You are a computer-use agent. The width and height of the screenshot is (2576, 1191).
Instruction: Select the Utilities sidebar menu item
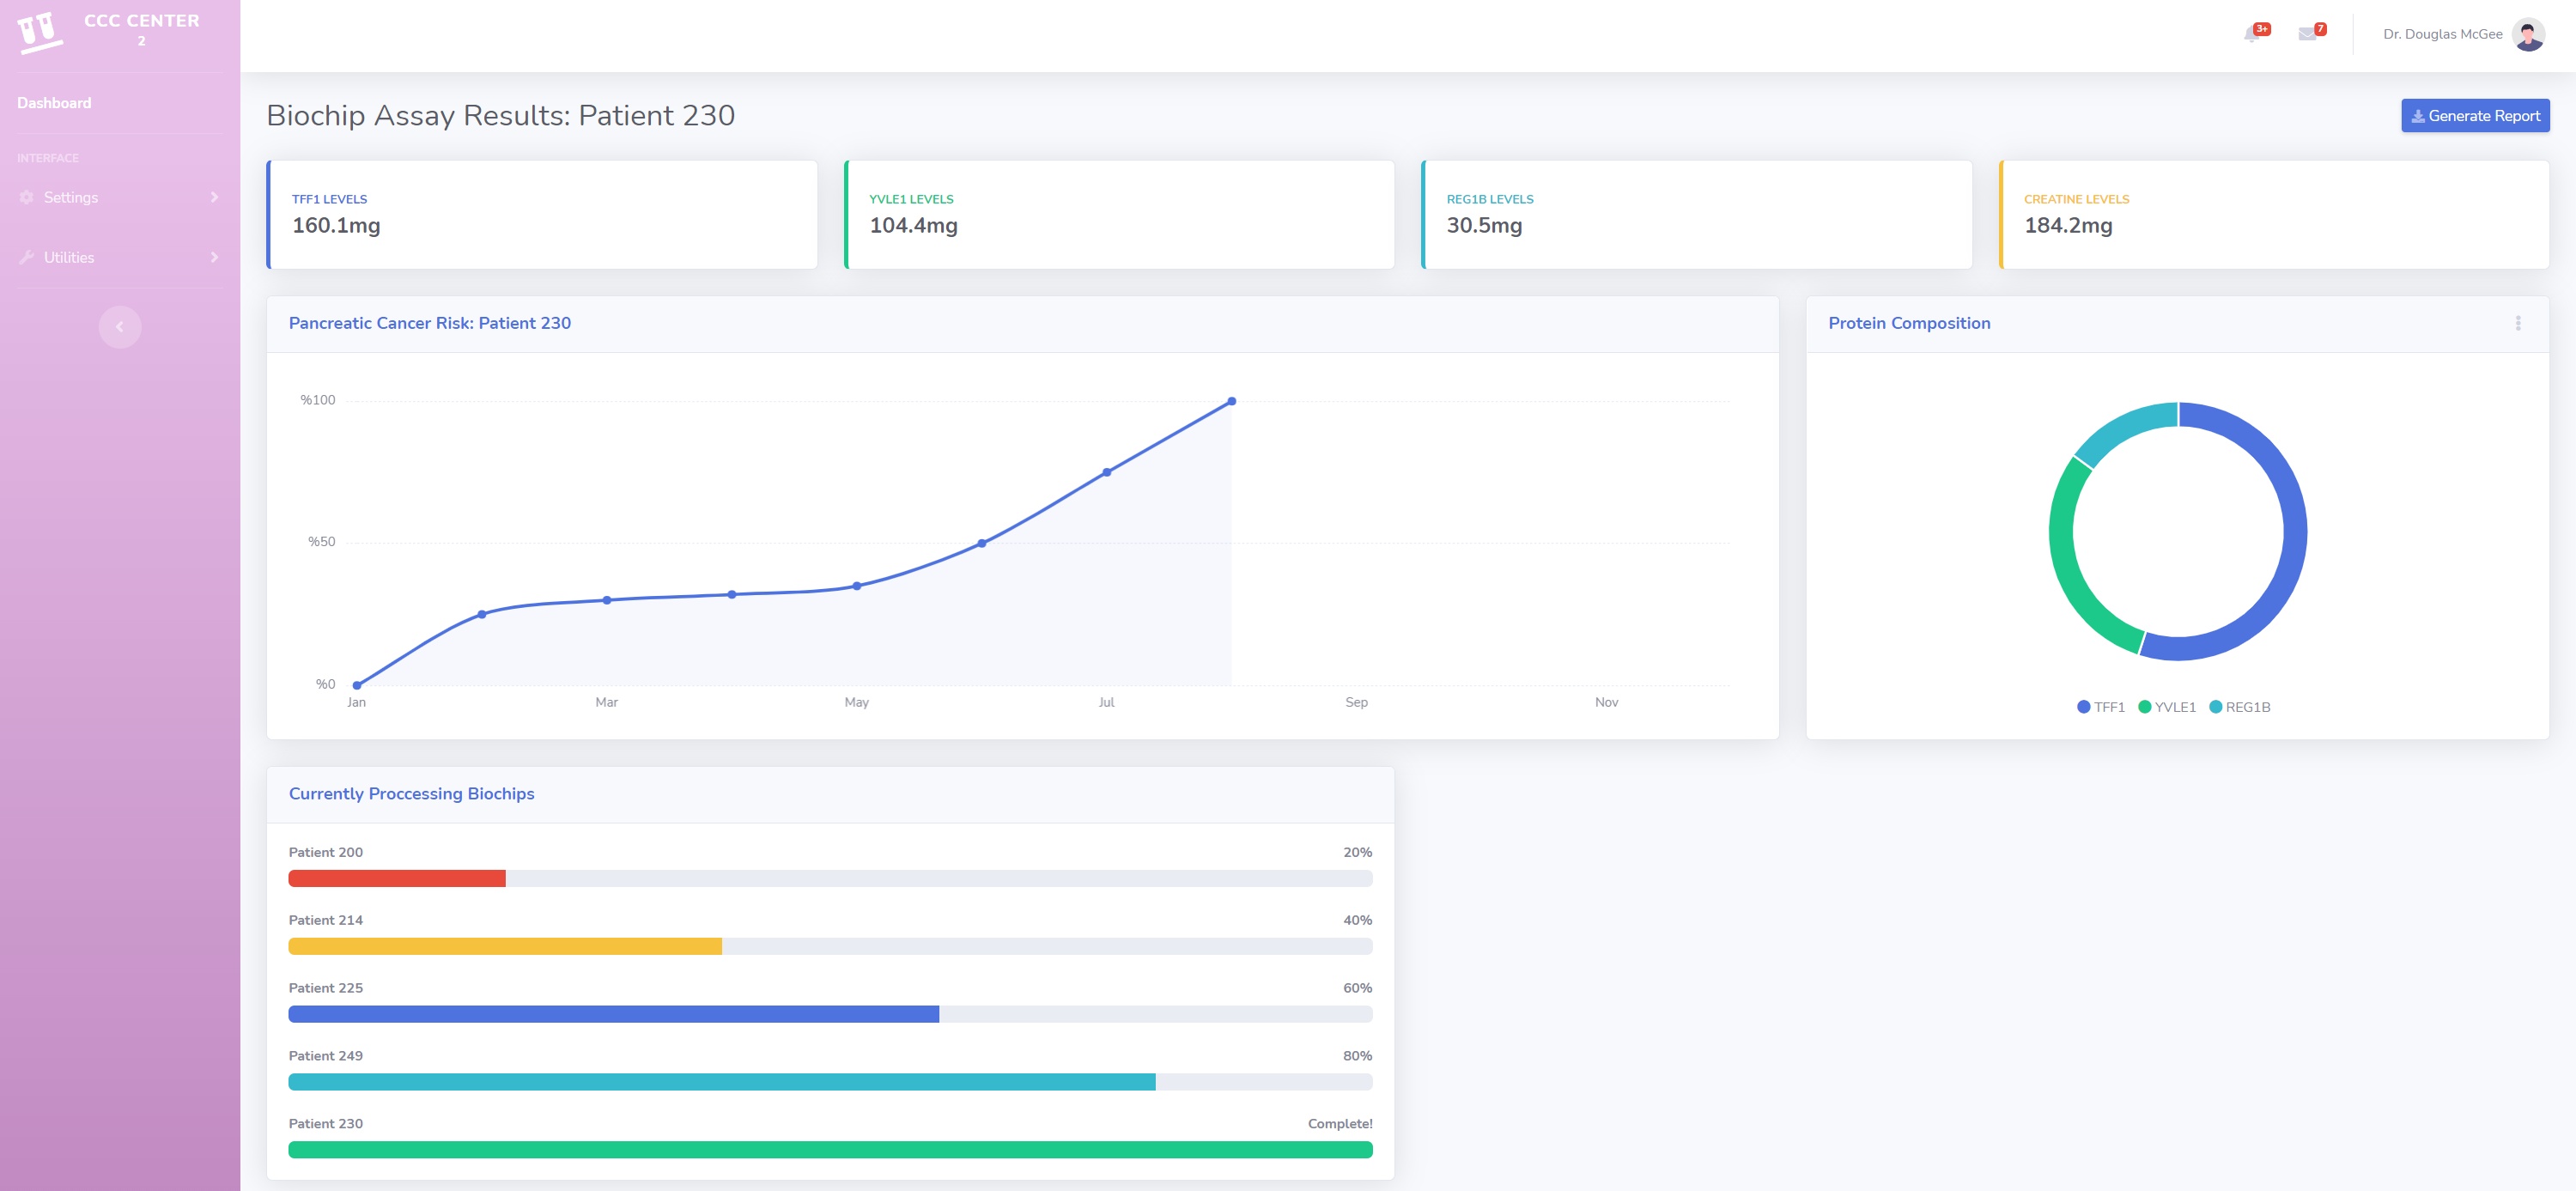(x=69, y=257)
